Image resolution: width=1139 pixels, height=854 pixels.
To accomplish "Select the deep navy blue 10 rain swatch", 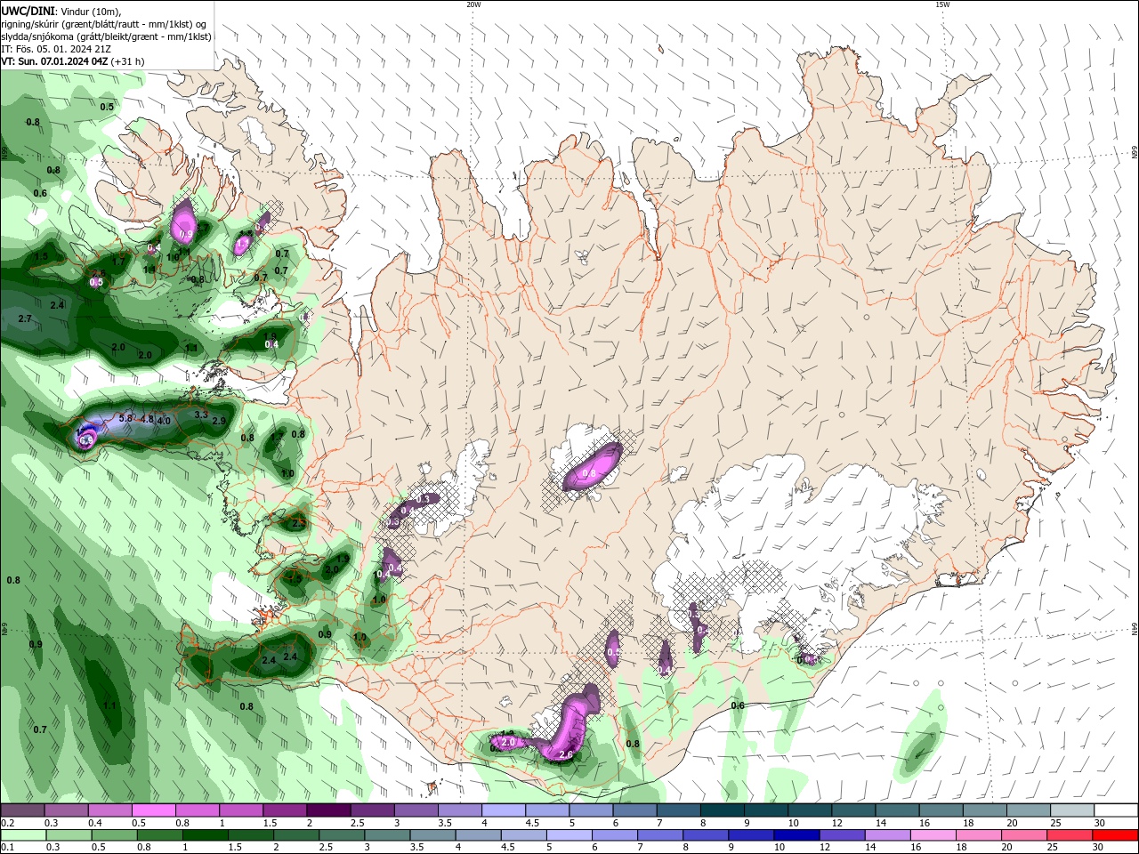I will (x=796, y=835).
